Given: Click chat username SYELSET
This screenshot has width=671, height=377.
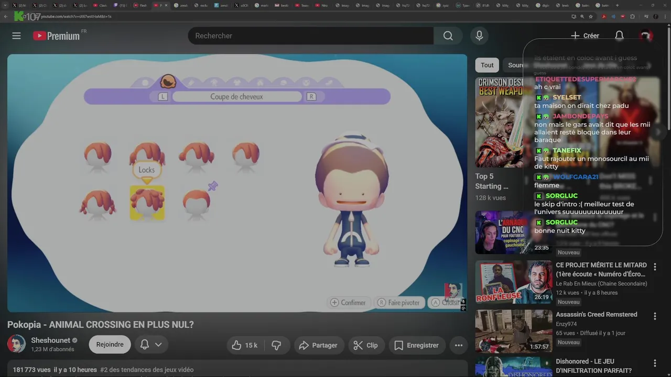Looking at the screenshot, I should click(x=567, y=97).
